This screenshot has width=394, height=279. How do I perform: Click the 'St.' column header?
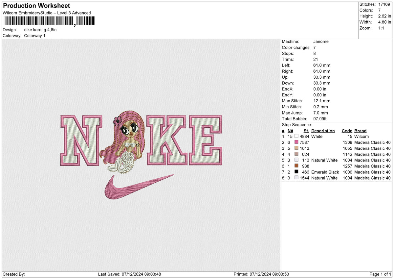coord(306,131)
